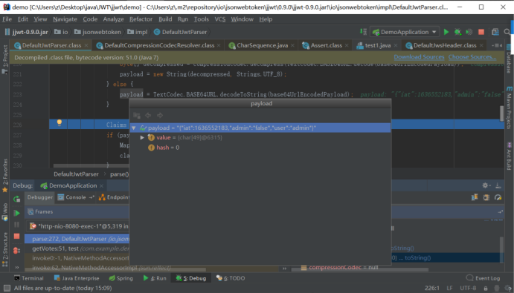Viewport: 514px width, 293px height.
Task: Open the Ant Build side panel
Action: point(509,157)
